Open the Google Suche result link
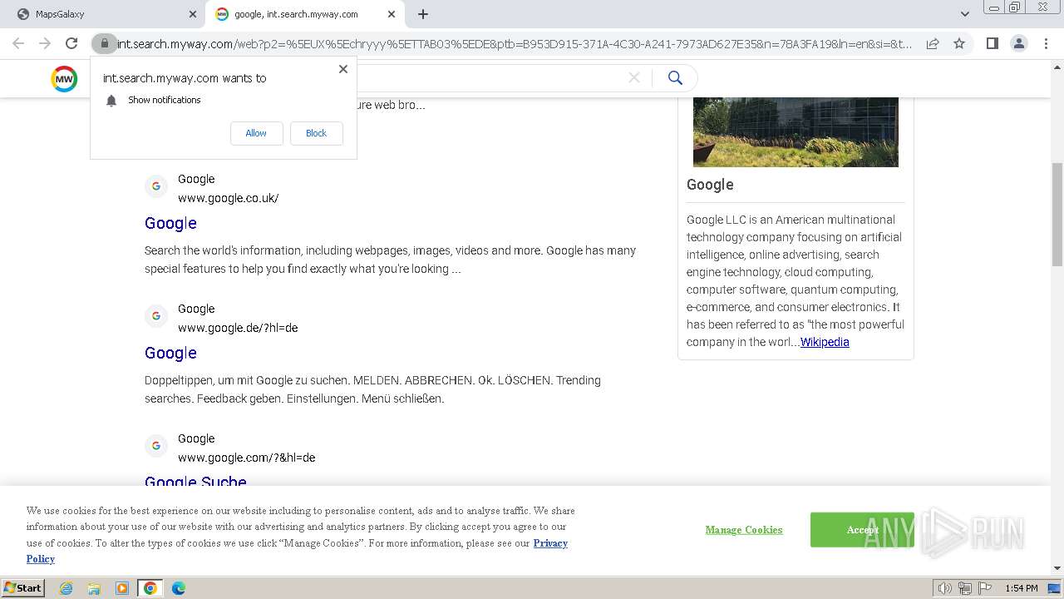The height and width of the screenshot is (599, 1064). [x=195, y=481]
